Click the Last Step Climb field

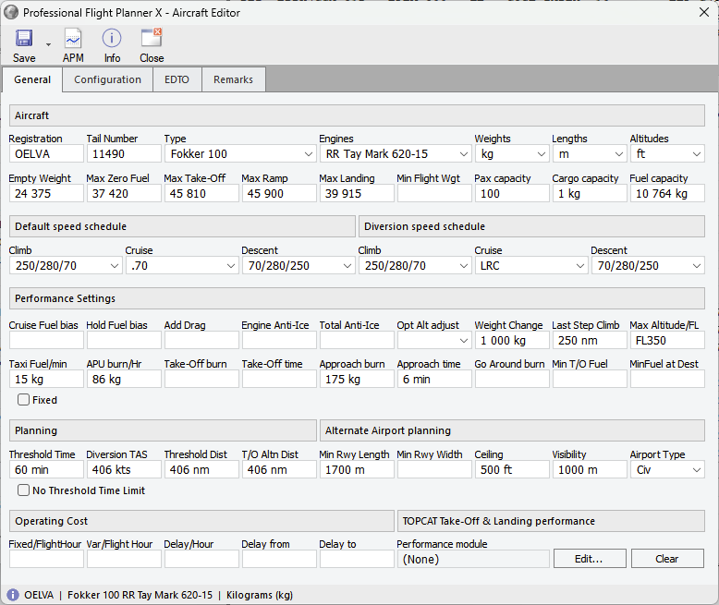pos(590,341)
